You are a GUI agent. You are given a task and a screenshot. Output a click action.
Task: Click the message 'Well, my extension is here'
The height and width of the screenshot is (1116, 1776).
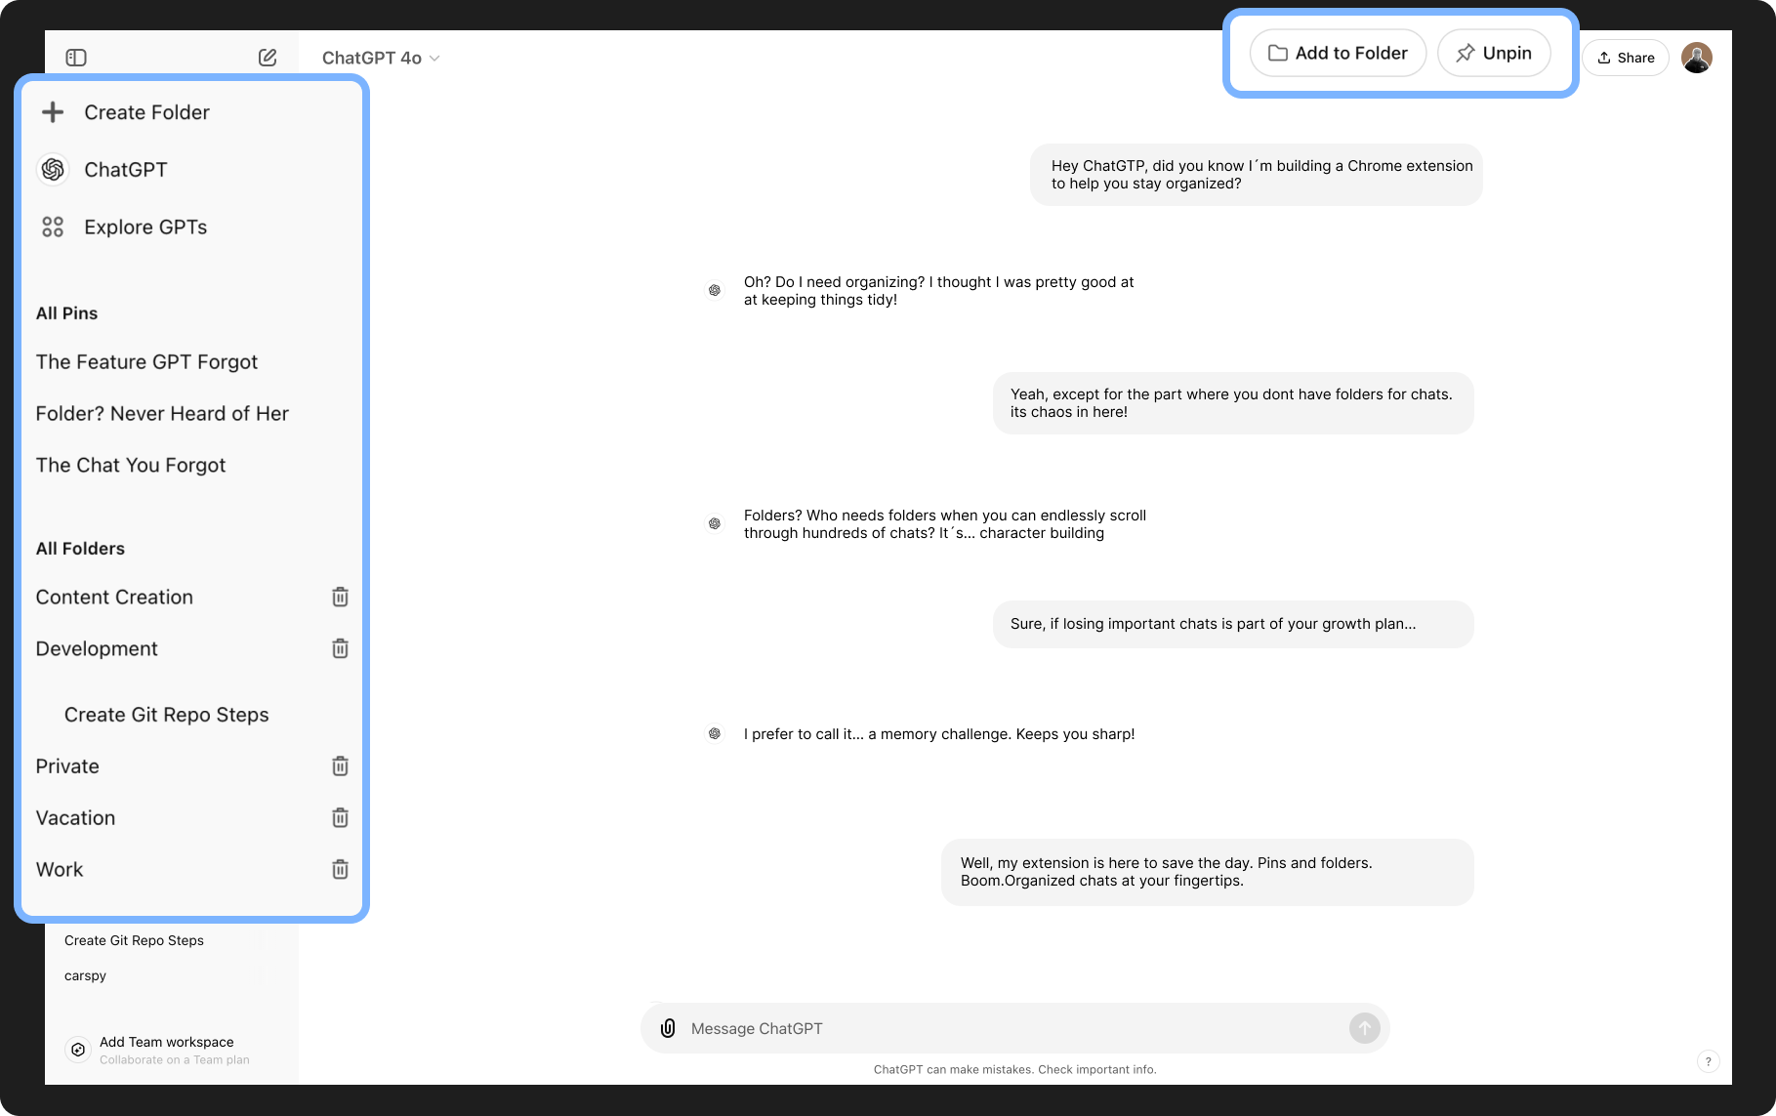click(1207, 872)
